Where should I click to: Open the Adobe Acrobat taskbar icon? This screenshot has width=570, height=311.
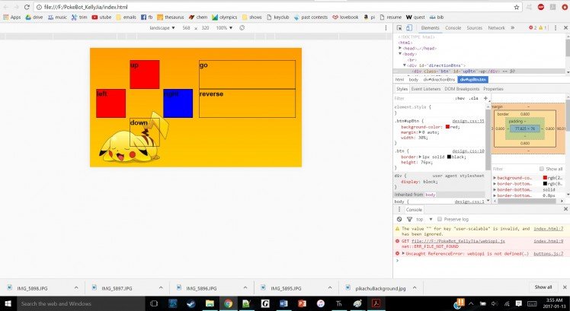coord(376,303)
